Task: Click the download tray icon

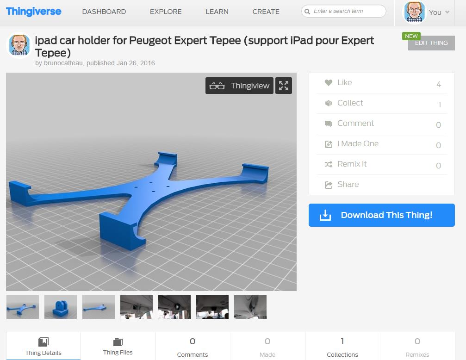Action: pyautogui.click(x=325, y=215)
